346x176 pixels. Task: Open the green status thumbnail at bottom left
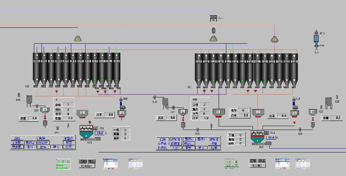(x=64, y=164)
